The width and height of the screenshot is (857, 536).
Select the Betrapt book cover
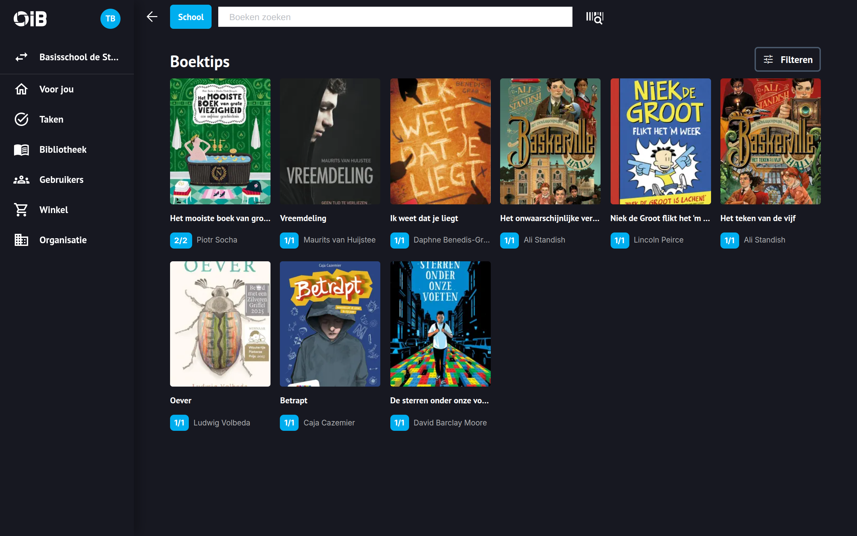(x=330, y=324)
